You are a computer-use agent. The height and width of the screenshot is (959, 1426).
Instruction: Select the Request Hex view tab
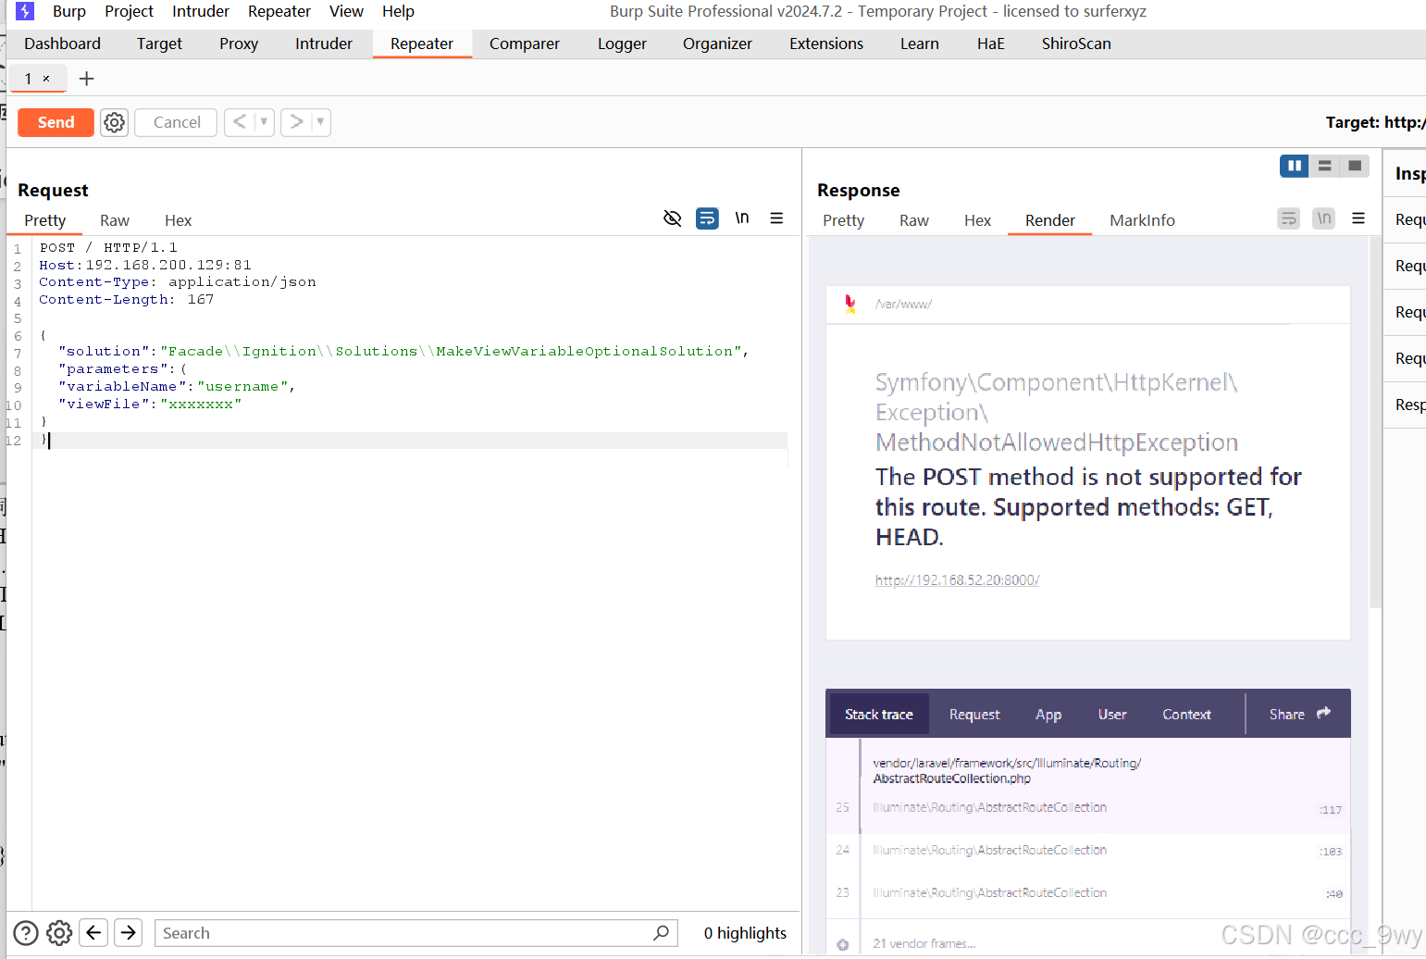178,220
